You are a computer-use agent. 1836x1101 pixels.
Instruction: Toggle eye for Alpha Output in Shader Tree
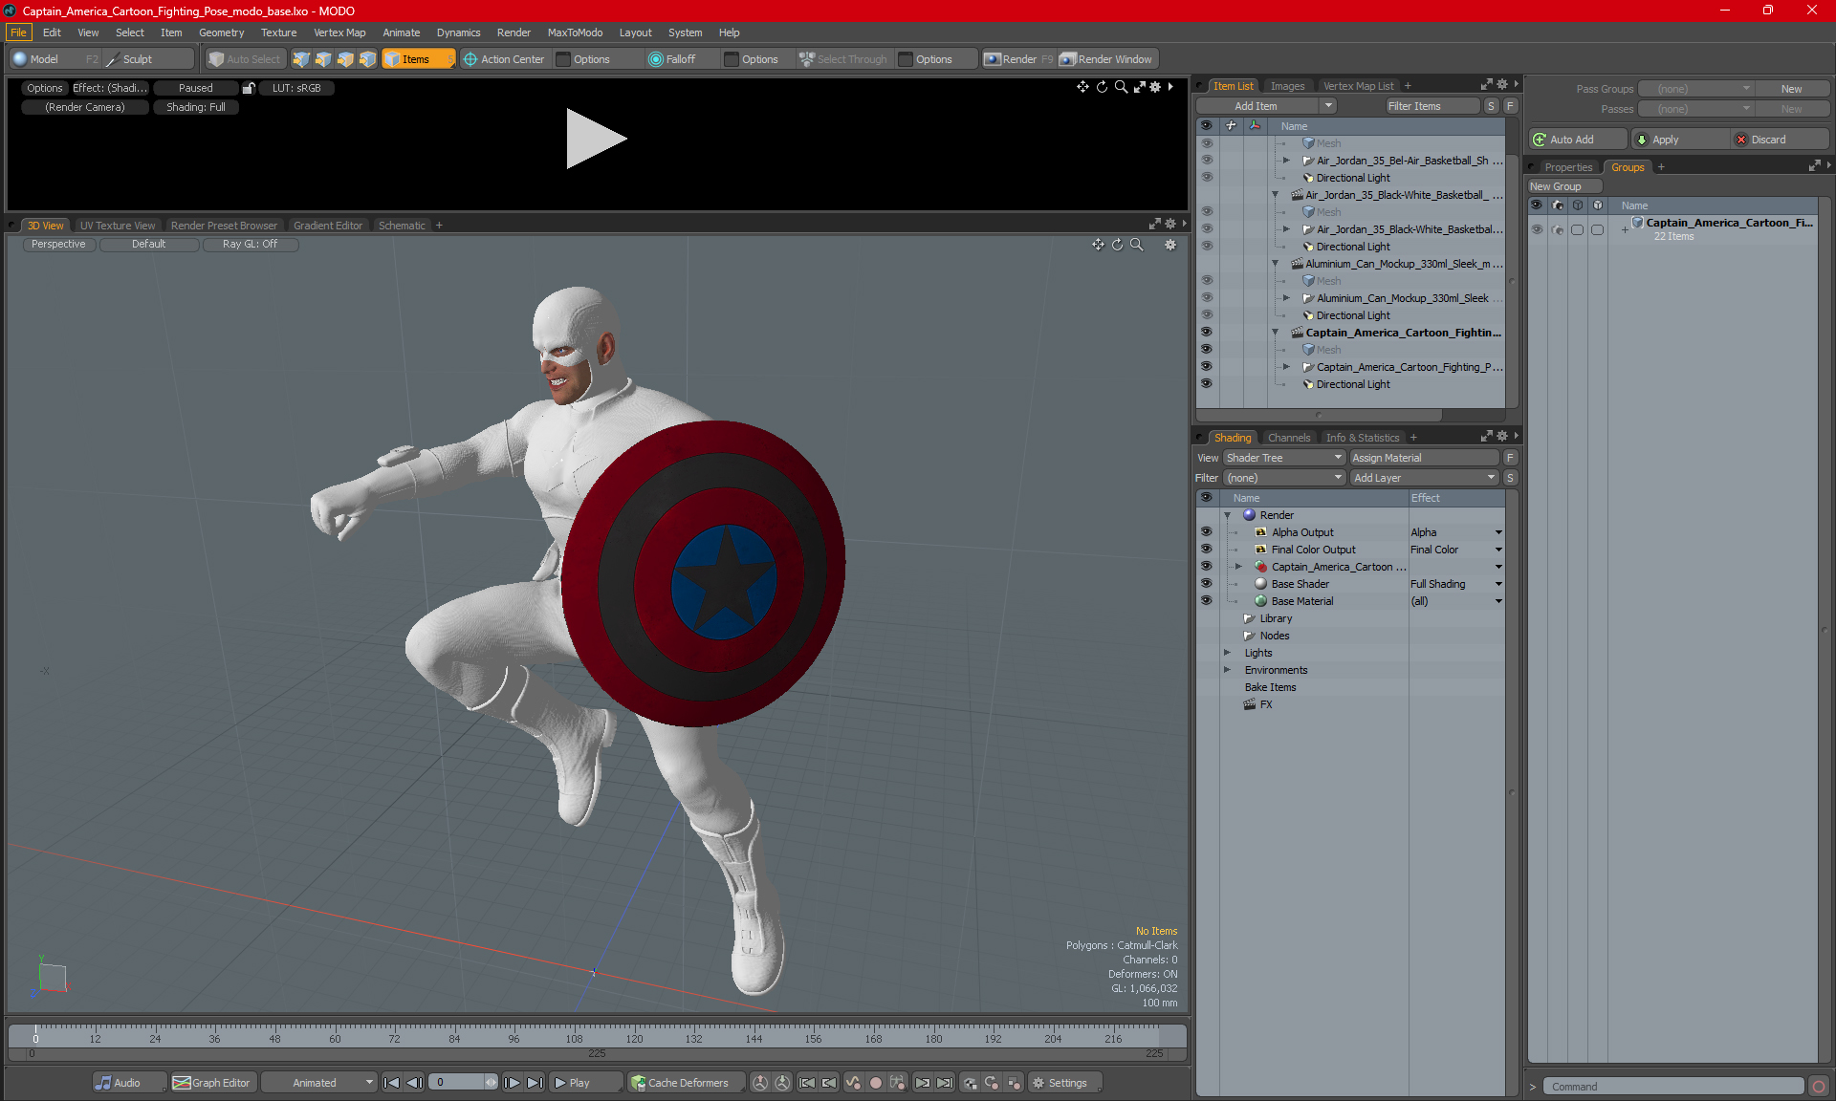(x=1206, y=532)
